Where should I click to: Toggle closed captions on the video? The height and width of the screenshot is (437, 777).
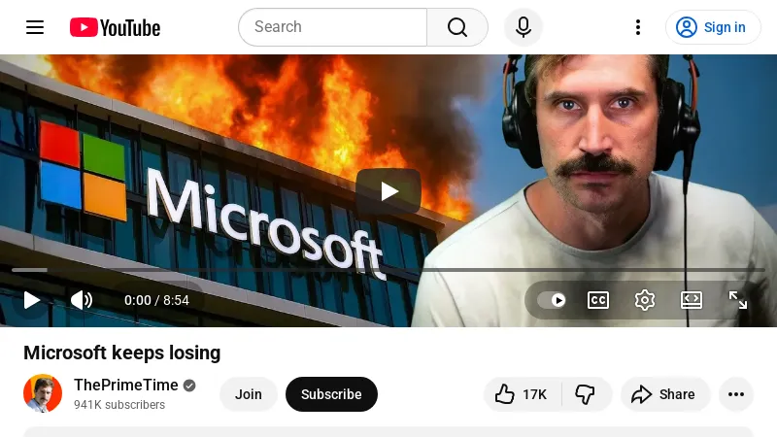point(598,300)
